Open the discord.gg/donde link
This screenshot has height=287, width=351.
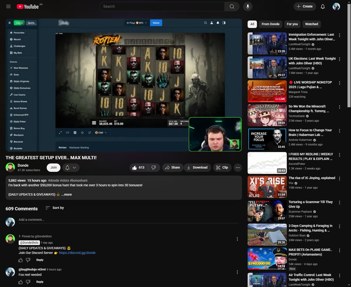[x=77, y=253]
